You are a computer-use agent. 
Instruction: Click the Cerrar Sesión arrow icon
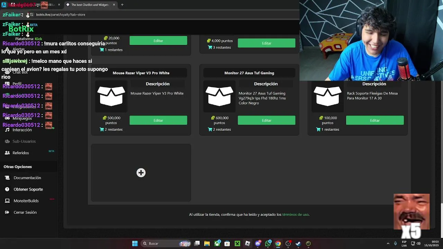tap(7, 212)
